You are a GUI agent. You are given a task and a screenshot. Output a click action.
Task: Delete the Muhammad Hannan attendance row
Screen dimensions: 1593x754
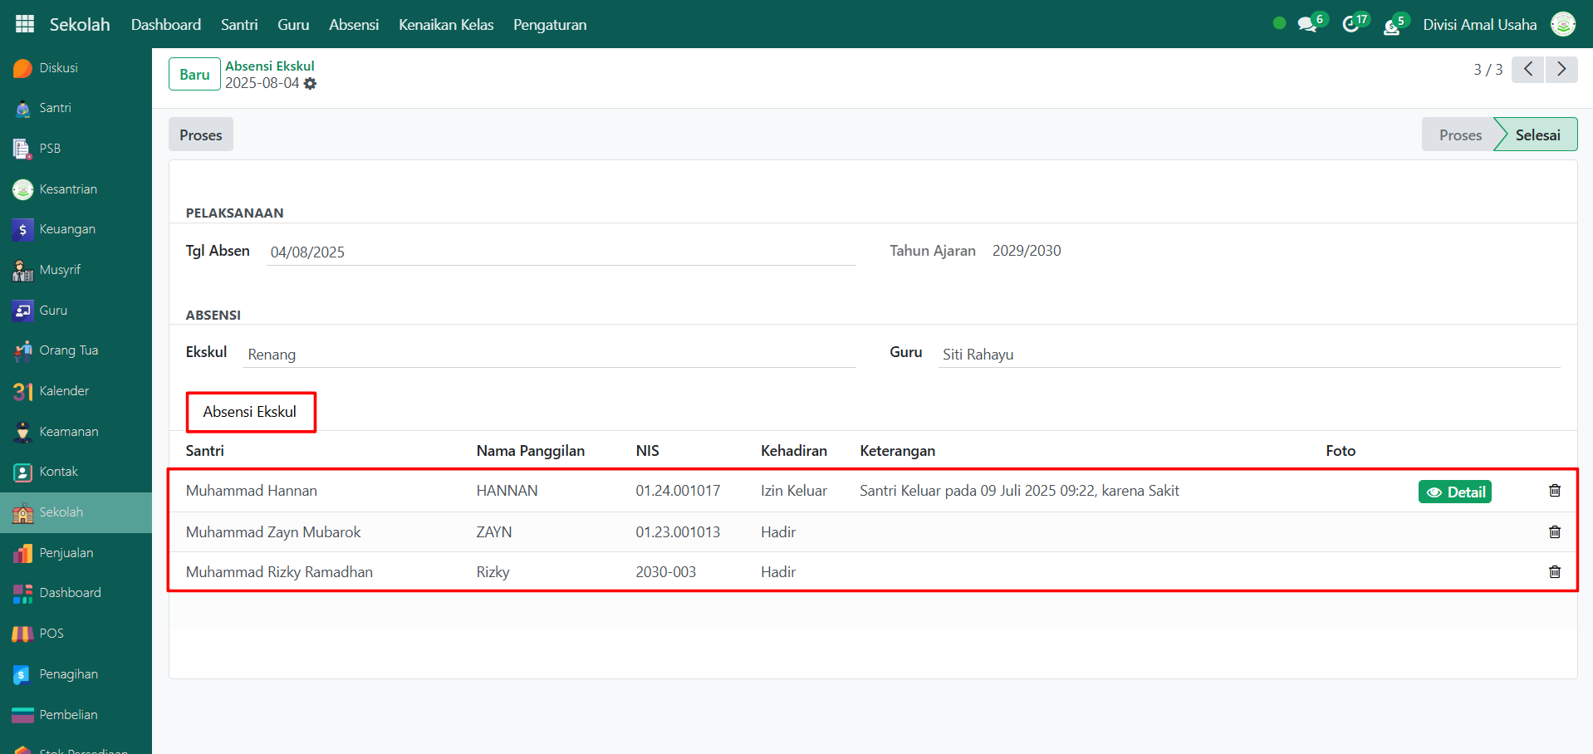(x=1554, y=491)
